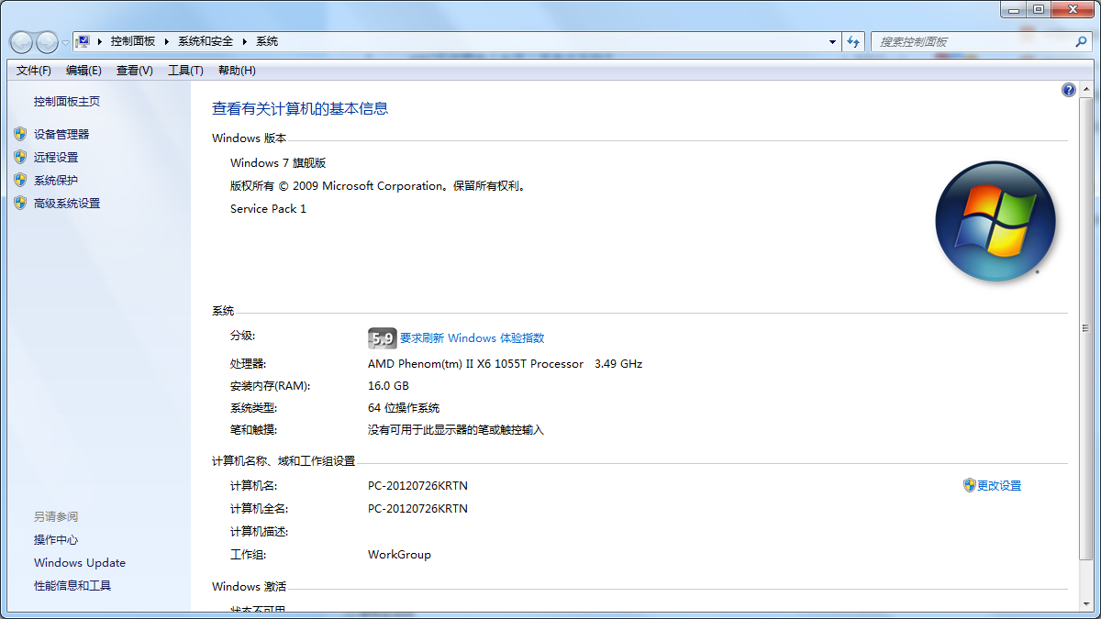Click the Windows logo orb image

[995, 222]
